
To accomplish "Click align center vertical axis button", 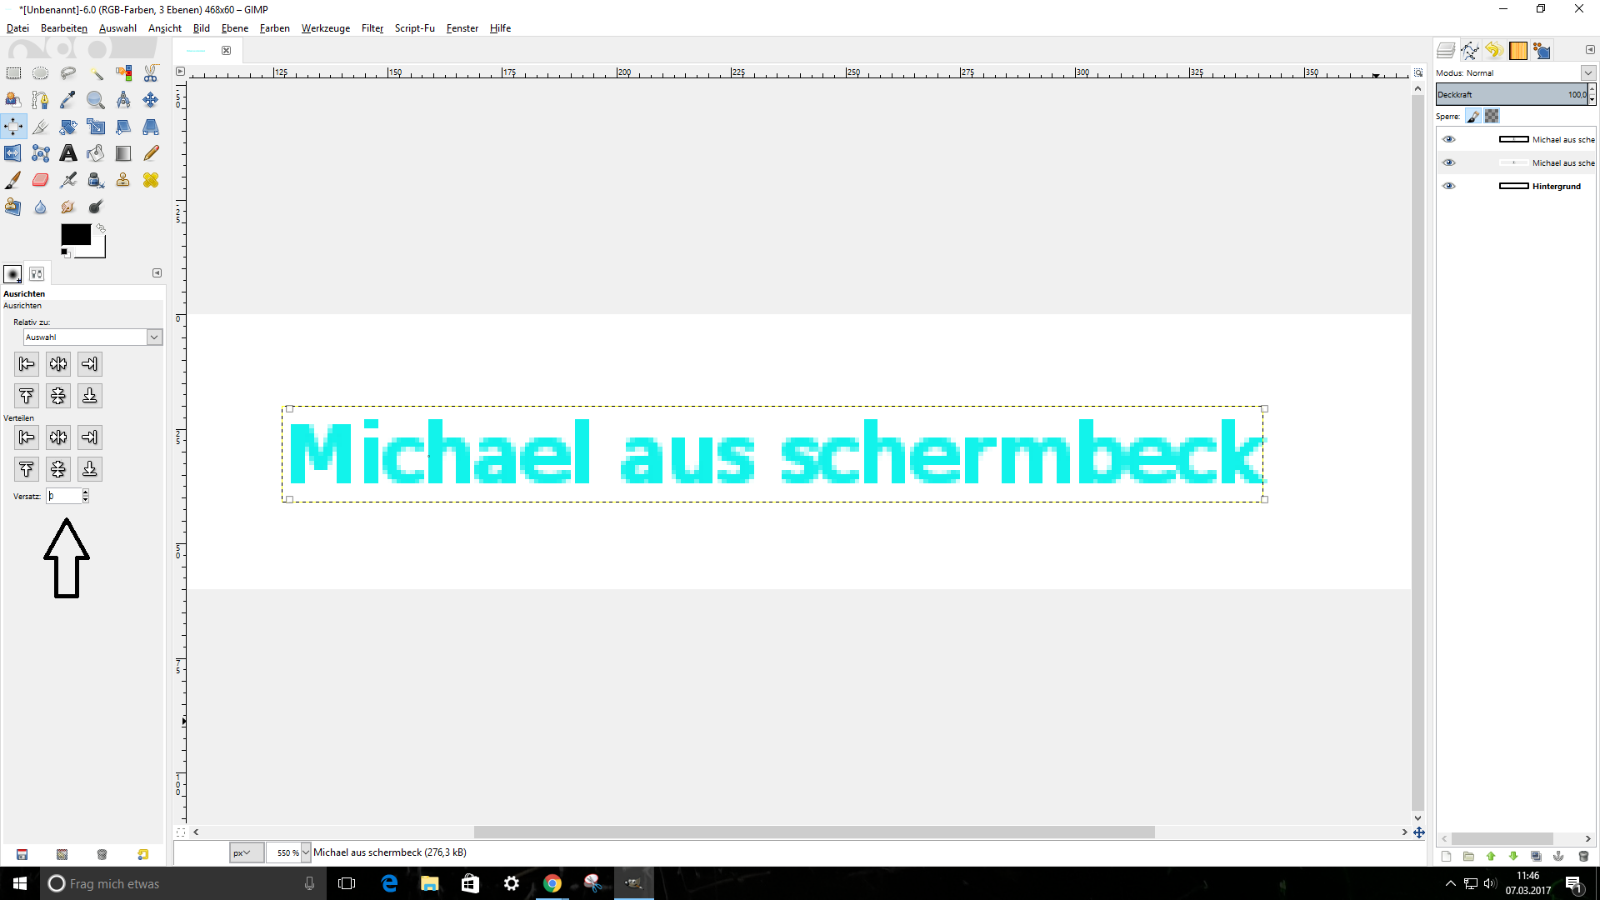I will (x=58, y=364).
